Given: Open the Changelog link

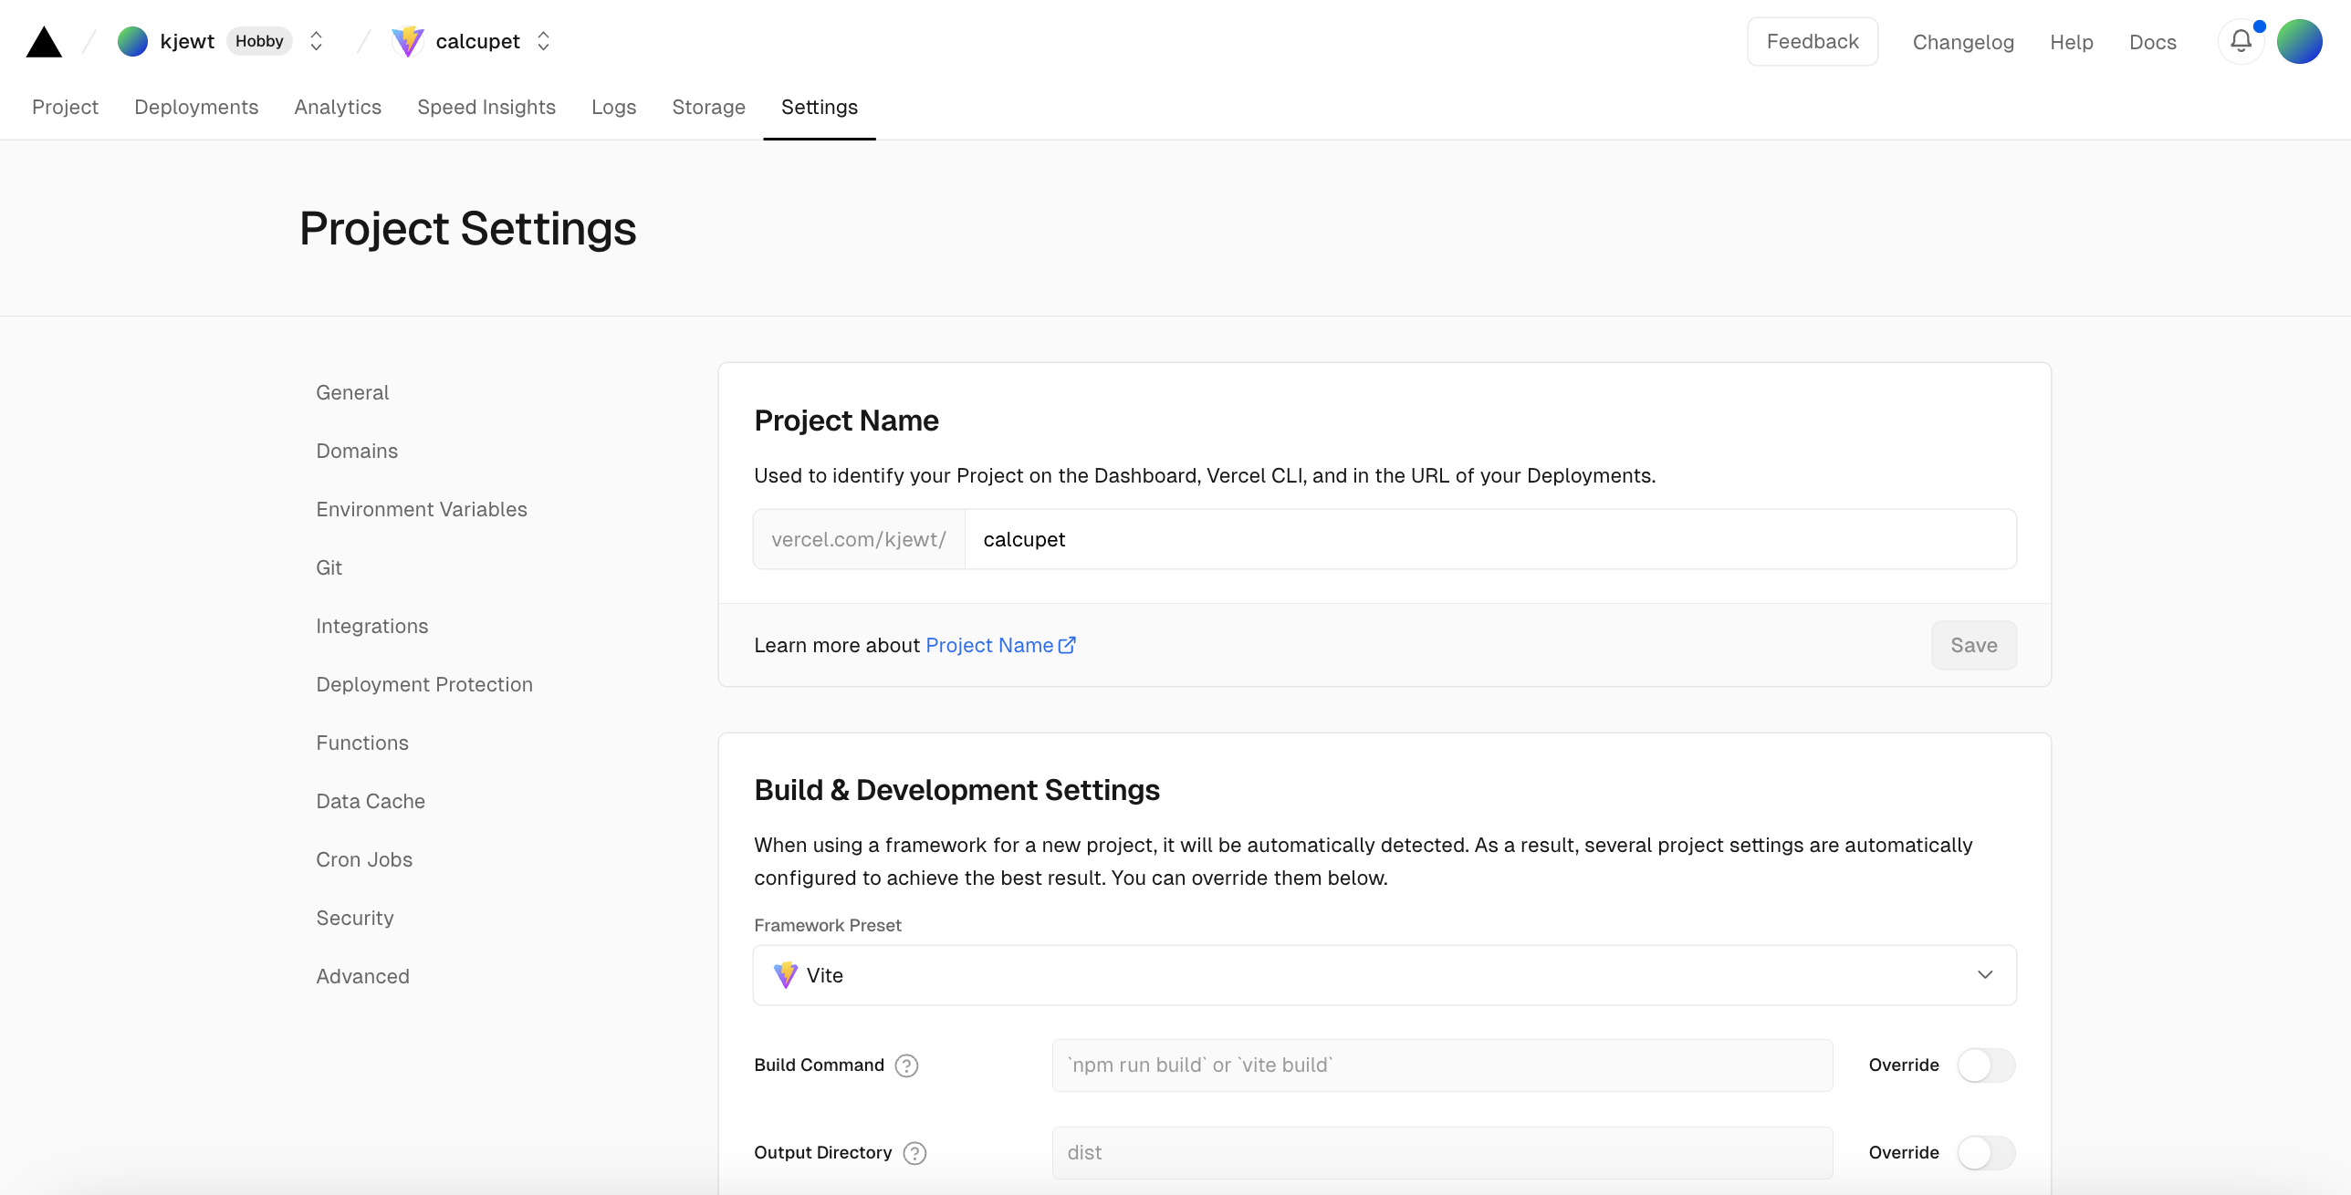Looking at the screenshot, I should (x=1963, y=42).
